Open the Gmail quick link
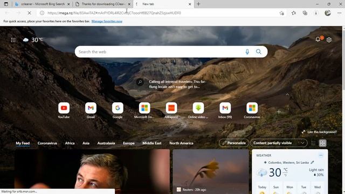The image size is (345, 194). pos(91,110)
